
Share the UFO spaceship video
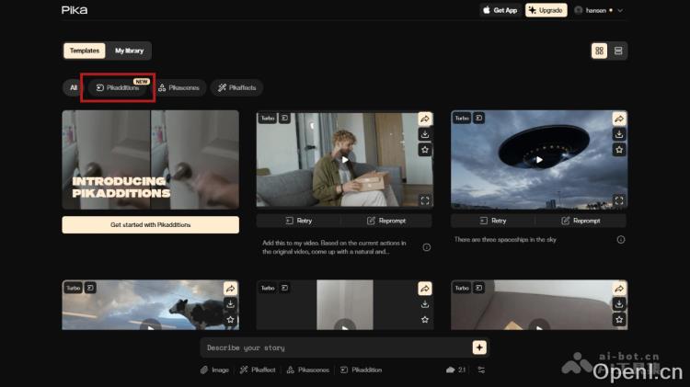tap(619, 119)
